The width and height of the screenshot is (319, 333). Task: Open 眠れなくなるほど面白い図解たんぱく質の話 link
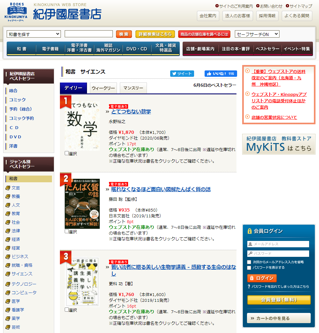(161, 189)
